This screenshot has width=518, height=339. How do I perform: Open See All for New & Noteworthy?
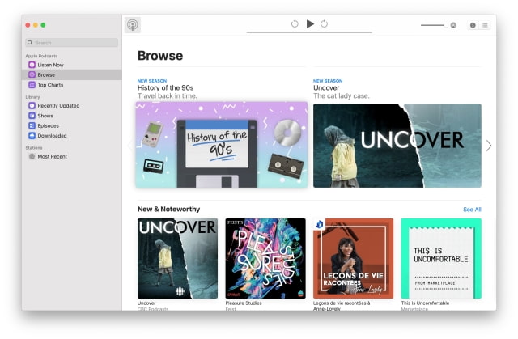(472, 210)
